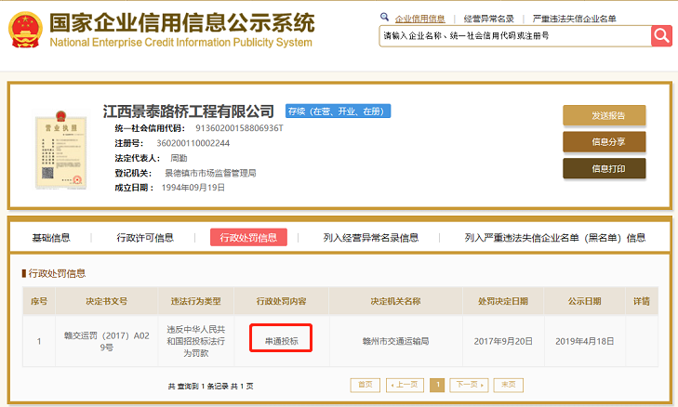Click the record count text 共查询到1条记录
This screenshot has width=678, height=407.
[x=197, y=387]
